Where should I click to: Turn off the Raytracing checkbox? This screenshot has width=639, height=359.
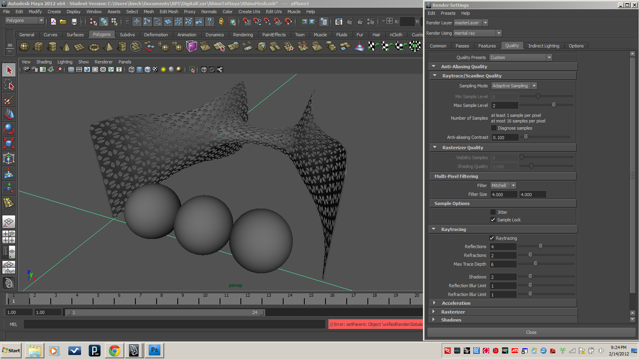click(492, 238)
